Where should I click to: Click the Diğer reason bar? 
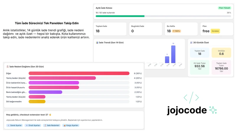pyautogui.click(x=79, y=73)
